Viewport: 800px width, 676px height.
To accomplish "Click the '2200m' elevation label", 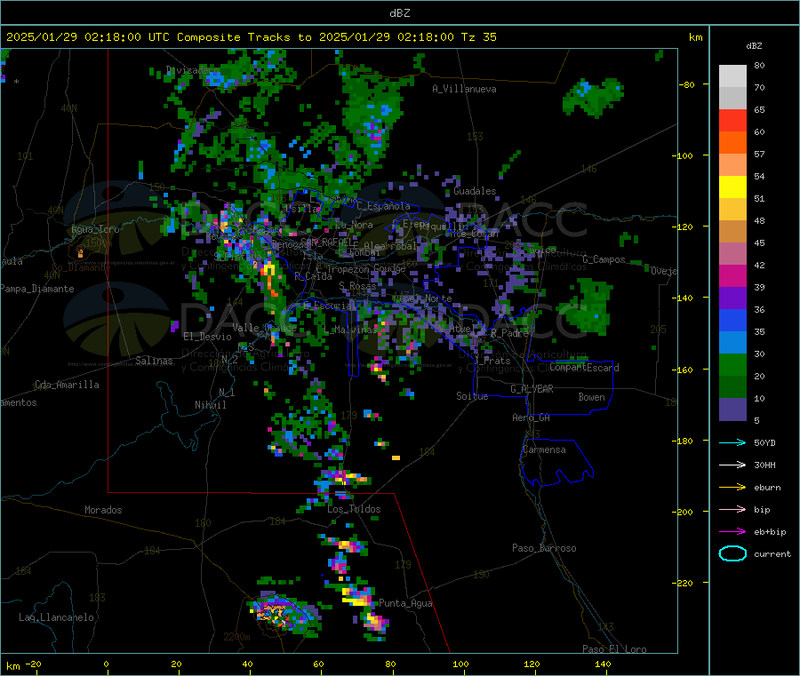I will 236,637.
